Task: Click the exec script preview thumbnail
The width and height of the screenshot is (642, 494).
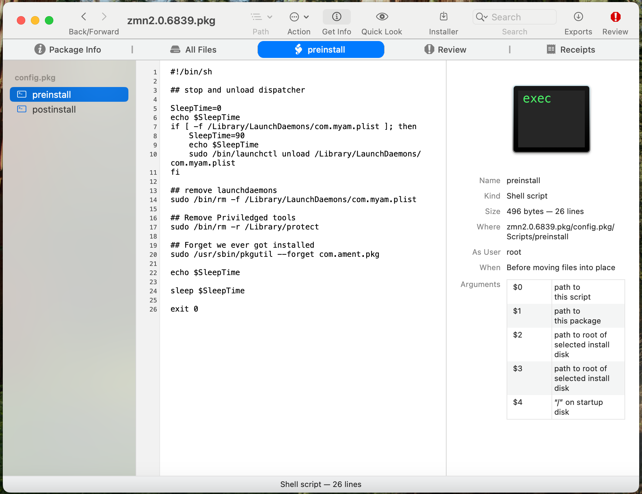Action: coord(551,119)
